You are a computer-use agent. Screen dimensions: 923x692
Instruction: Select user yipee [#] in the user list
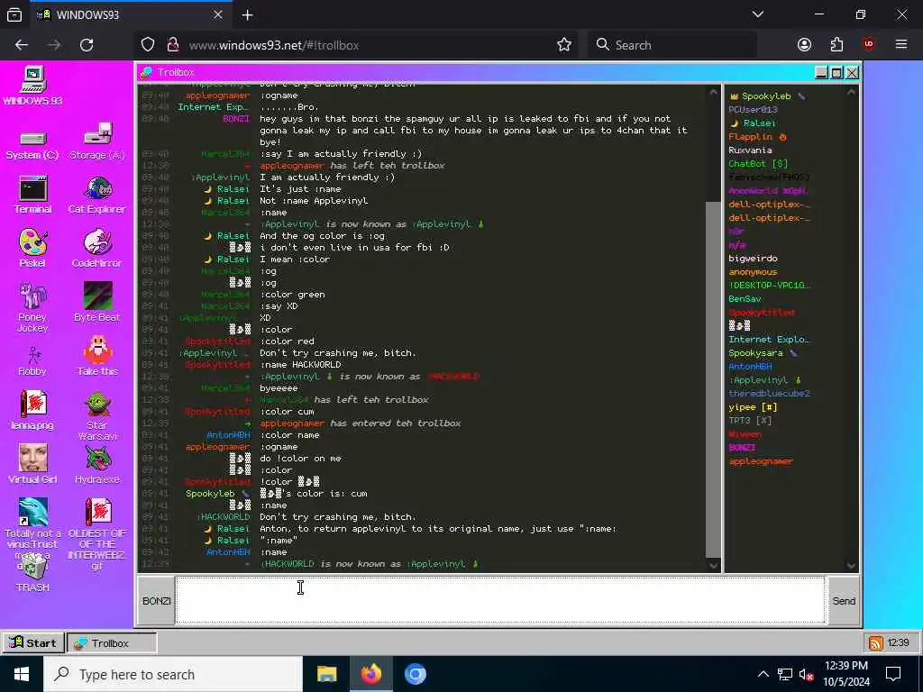(753, 406)
